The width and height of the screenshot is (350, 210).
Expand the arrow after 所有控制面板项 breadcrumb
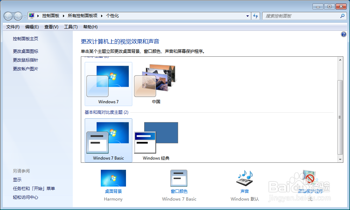101,16
